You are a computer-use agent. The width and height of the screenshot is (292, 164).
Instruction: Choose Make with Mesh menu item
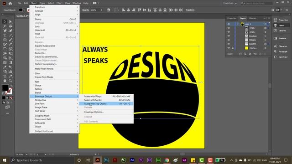[x=106, y=100]
